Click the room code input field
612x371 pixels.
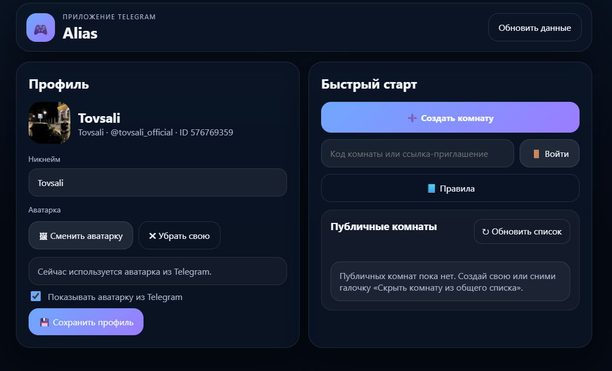[417, 153]
